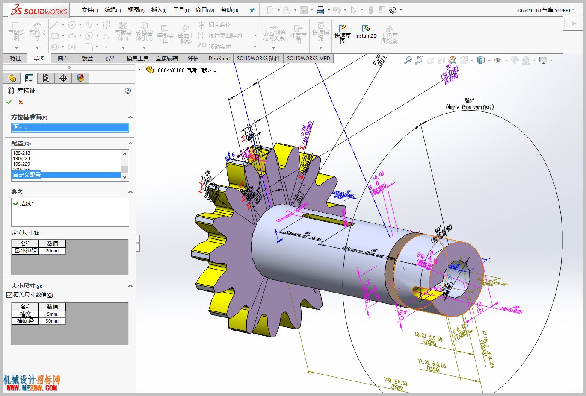Click the Mirror Entities (镜向实体) tool
Image resolution: width=586 pixels, height=396 pixels.
coord(215,24)
